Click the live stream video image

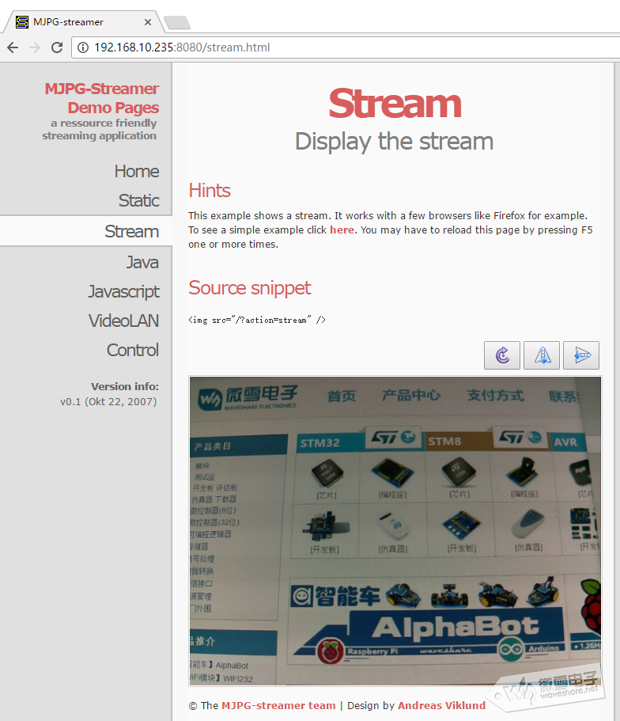[395, 530]
